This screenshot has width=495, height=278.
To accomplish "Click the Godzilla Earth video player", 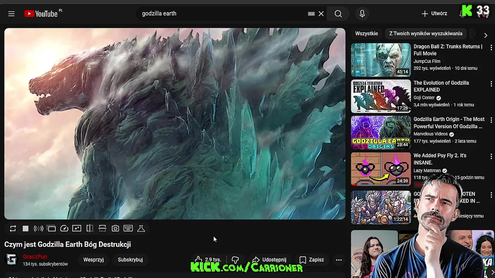I will point(175,124).
